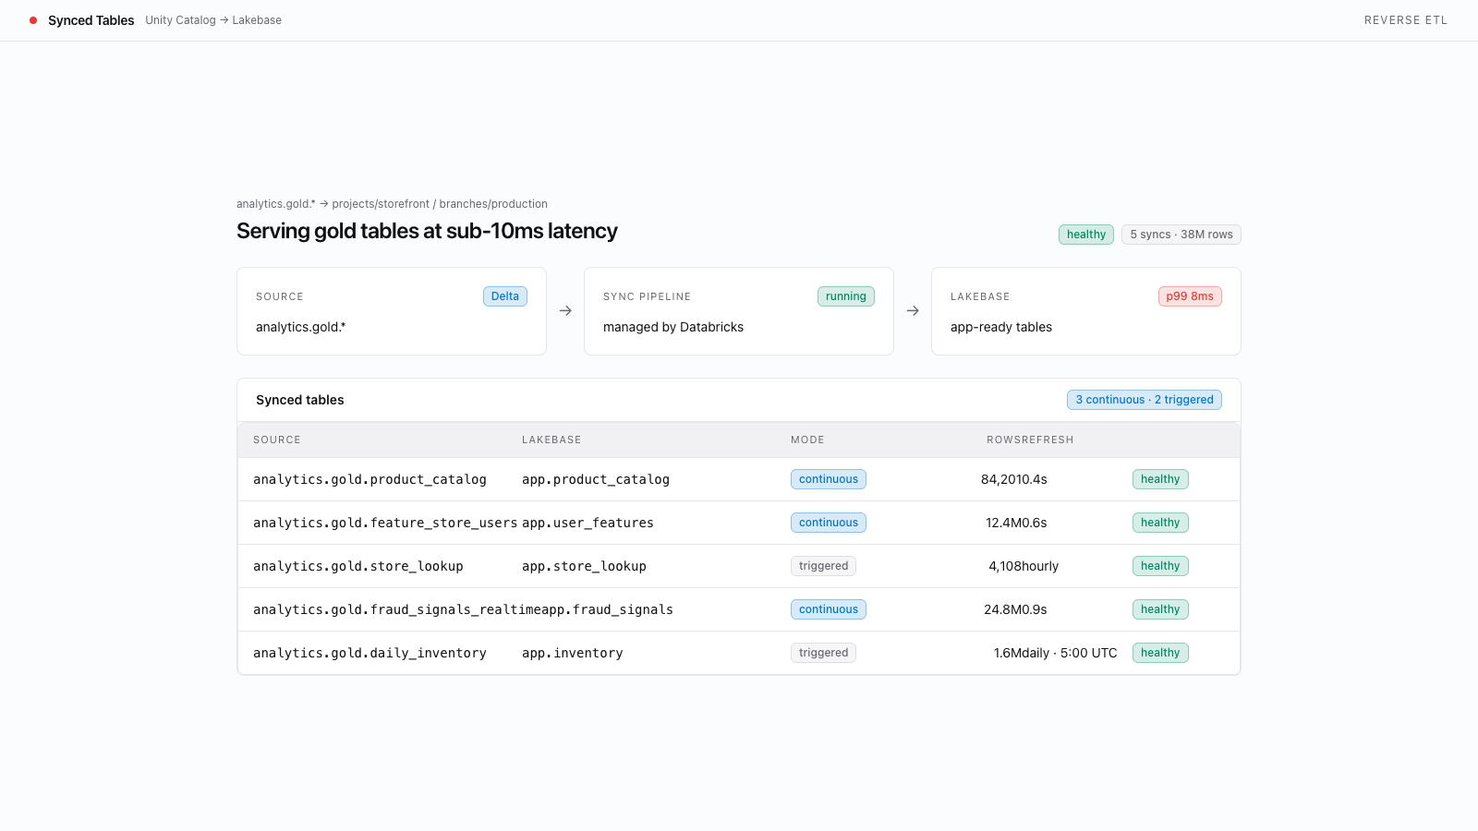Screen dimensions: 1478x831
Task: Click the SYNC PIPELINE card label
Action: pyautogui.click(x=648, y=296)
